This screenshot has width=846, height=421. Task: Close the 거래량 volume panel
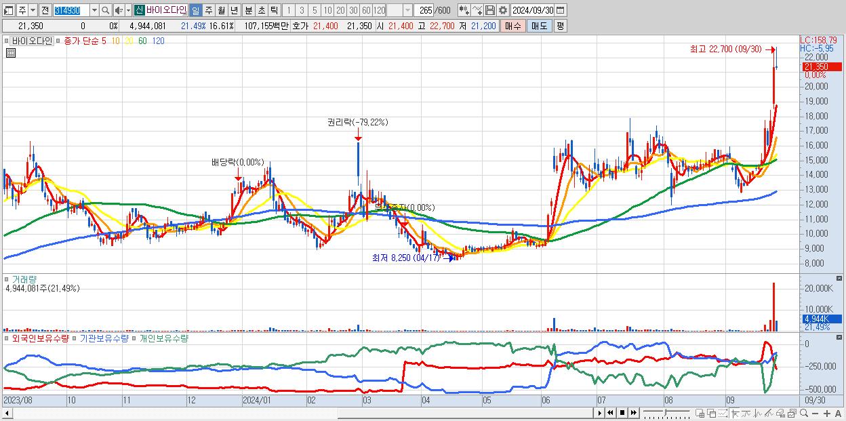pyautogui.click(x=839, y=279)
